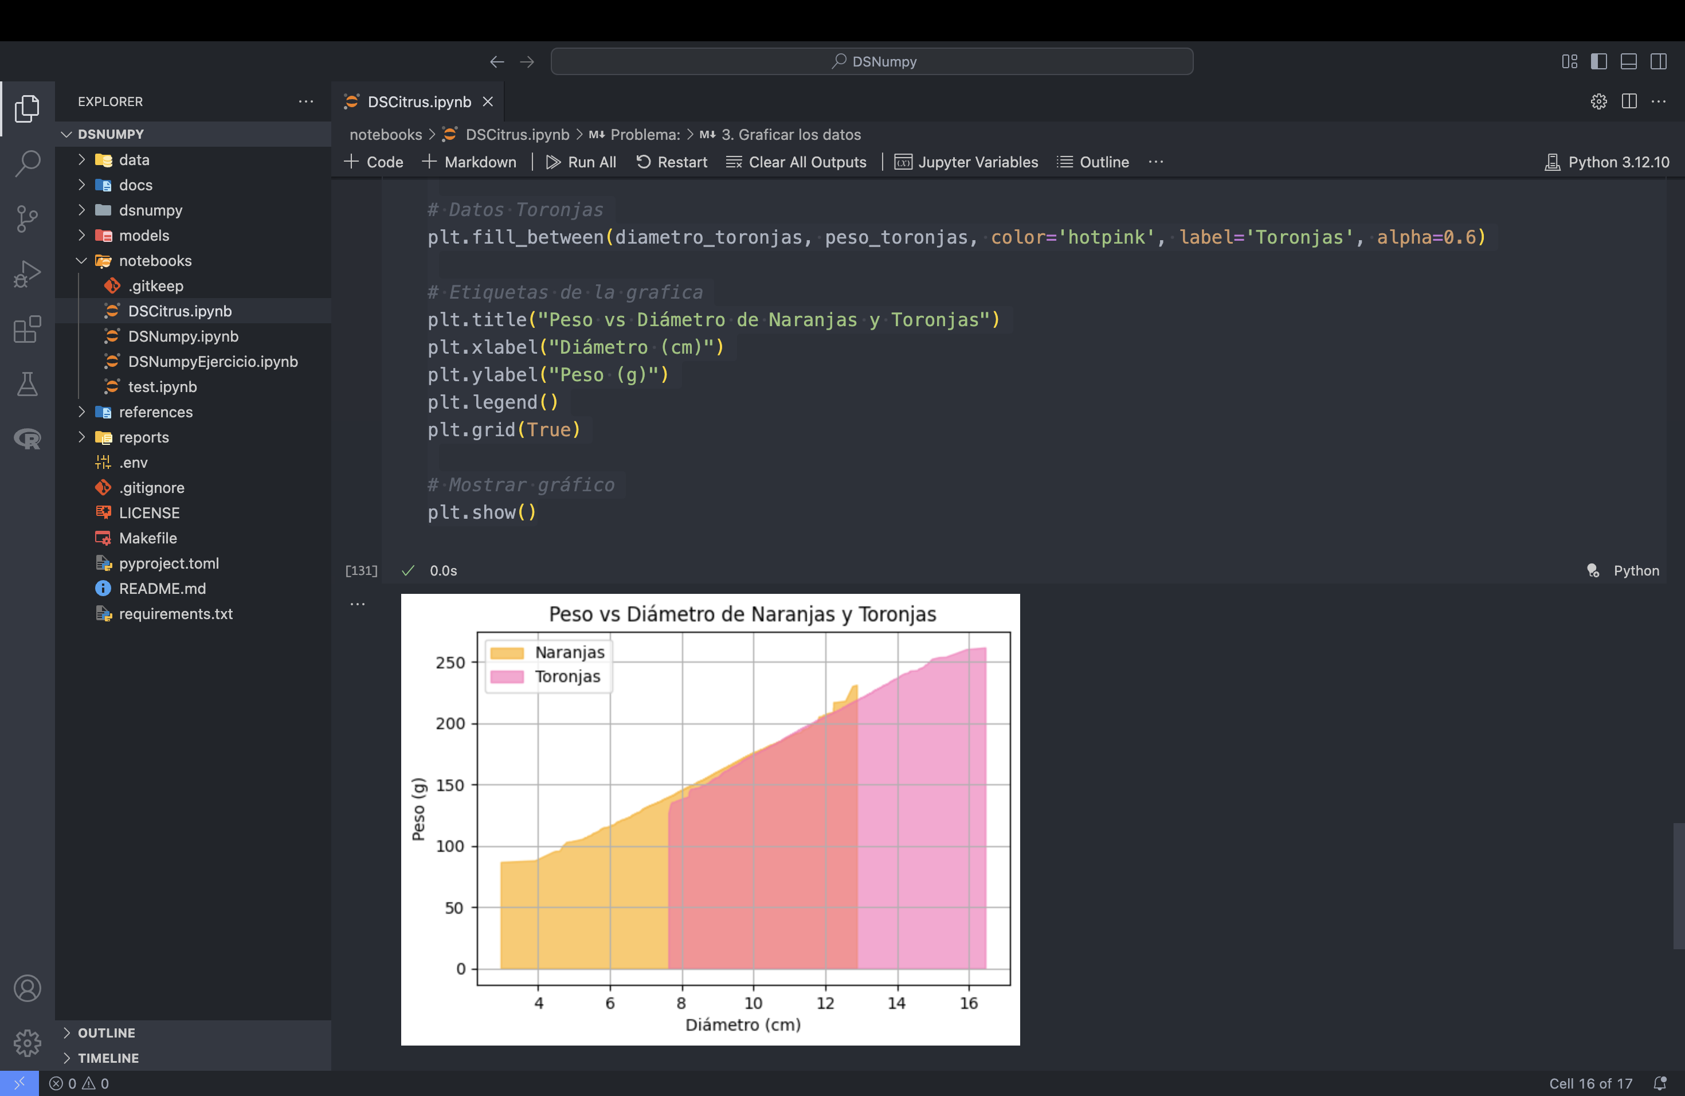The width and height of the screenshot is (1685, 1096).
Task: Open cell output More Actions ellipsis
Action: pyautogui.click(x=358, y=604)
